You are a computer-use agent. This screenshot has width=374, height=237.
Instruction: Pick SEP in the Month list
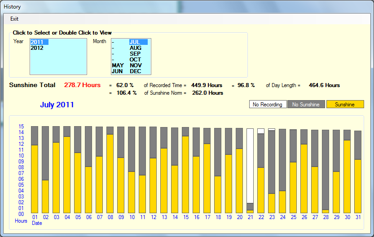point(135,53)
